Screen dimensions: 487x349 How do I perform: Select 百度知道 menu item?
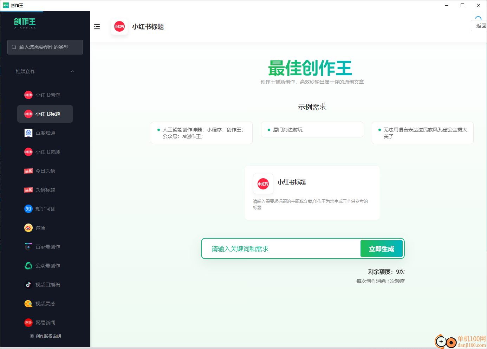coord(45,133)
